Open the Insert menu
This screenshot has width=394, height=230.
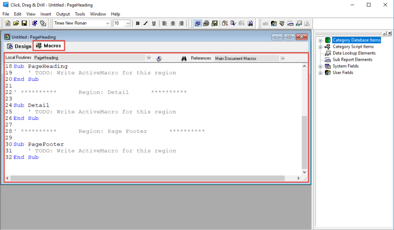[x=46, y=14]
